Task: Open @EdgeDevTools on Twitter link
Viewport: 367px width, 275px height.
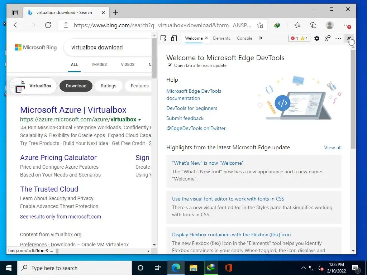Action: 196,129
